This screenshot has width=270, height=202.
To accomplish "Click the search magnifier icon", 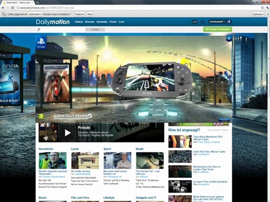I will pyautogui.click(x=39, y=29).
